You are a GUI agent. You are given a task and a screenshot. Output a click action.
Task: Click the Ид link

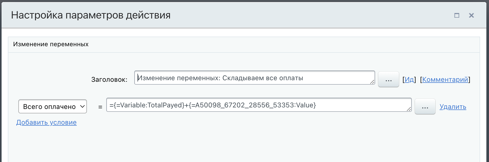click(409, 79)
